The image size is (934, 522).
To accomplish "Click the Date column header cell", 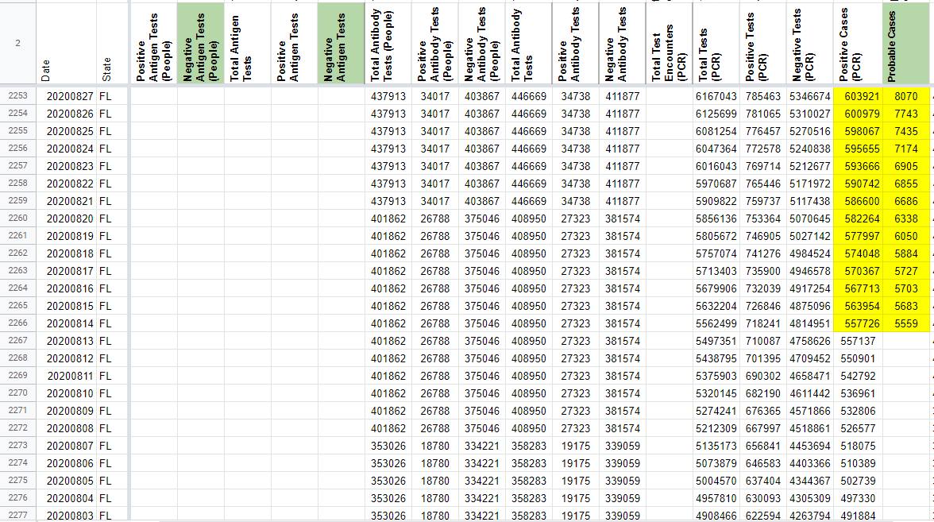I will (66, 43).
